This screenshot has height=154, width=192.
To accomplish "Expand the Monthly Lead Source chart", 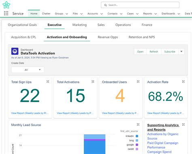I will [x=138, y=124].
